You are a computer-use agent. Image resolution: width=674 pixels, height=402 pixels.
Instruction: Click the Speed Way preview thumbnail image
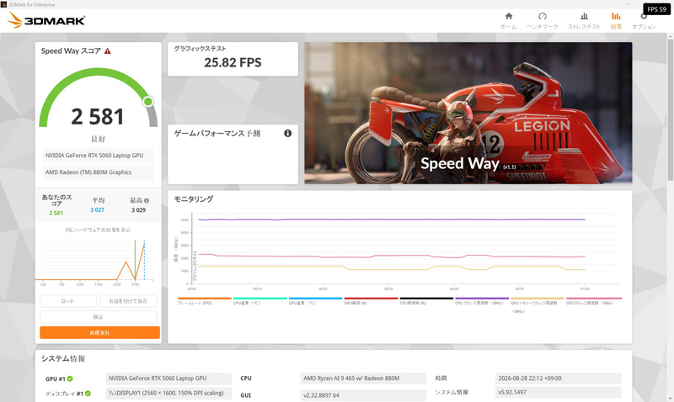pyautogui.click(x=468, y=113)
